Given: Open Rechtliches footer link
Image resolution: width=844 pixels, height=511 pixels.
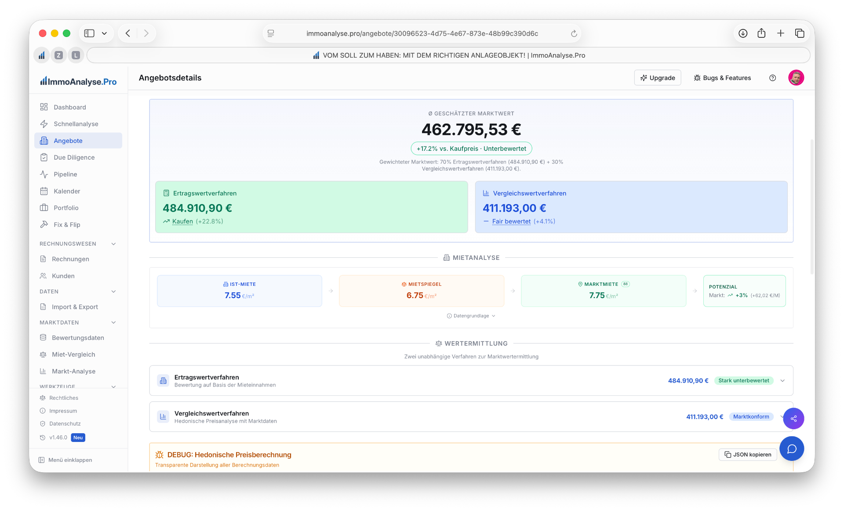Looking at the screenshot, I should (64, 398).
